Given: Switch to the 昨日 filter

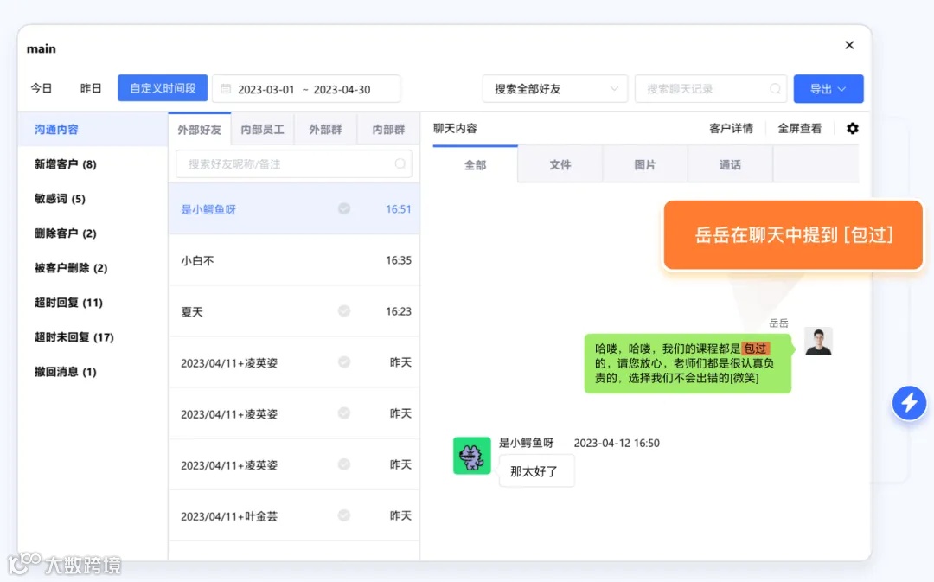Looking at the screenshot, I should [91, 88].
